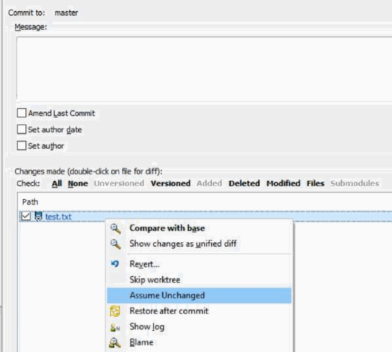Click the modified file icon next to test.txt
392x352 pixels.
point(38,216)
